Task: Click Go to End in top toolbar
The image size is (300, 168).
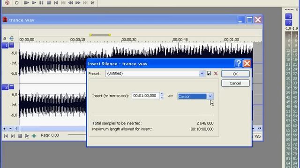Action: pyautogui.click(x=92, y=3)
